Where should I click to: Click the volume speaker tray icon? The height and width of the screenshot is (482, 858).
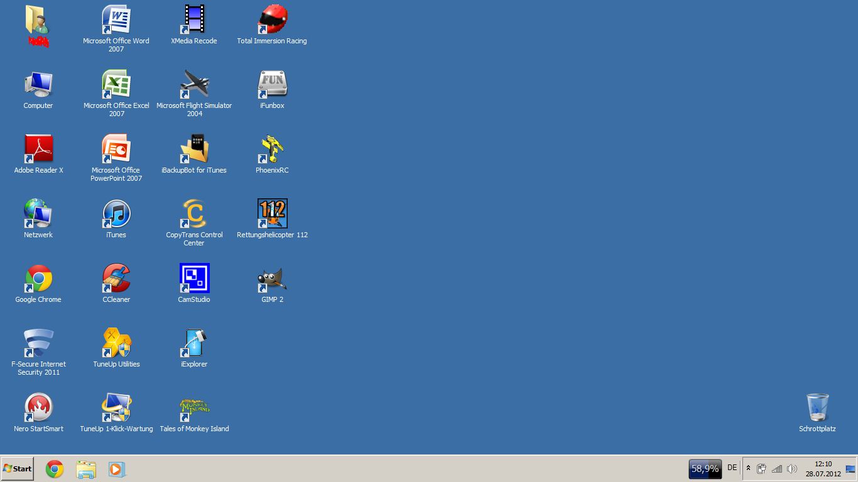pyautogui.click(x=792, y=469)
